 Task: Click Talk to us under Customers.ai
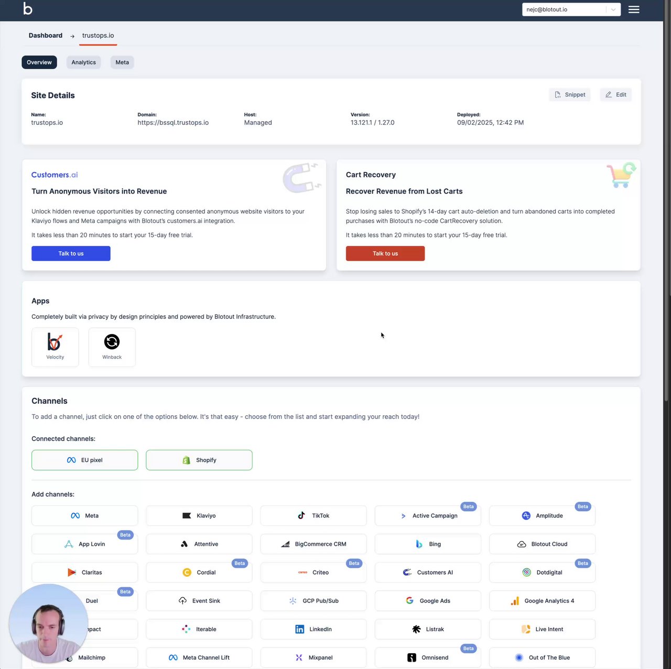click(x=71, y=253)
